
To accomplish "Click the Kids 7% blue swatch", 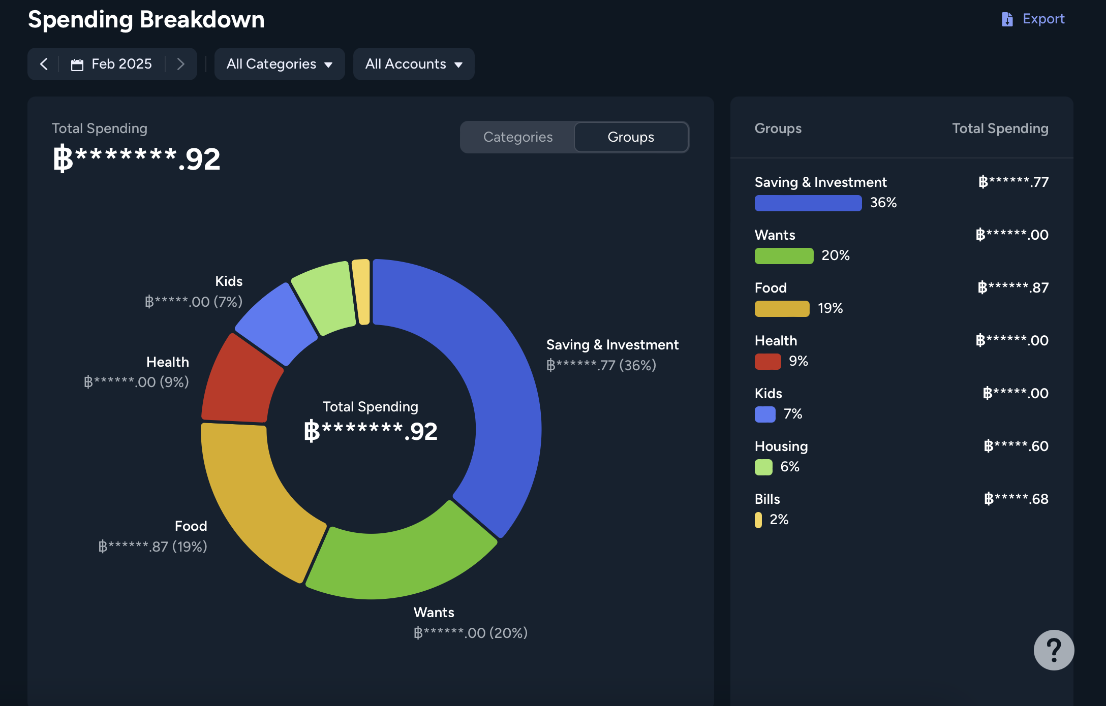I will (765, 414).
